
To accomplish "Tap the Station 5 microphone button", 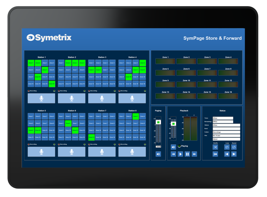I will pyautogui.click(x=41, y=152).
